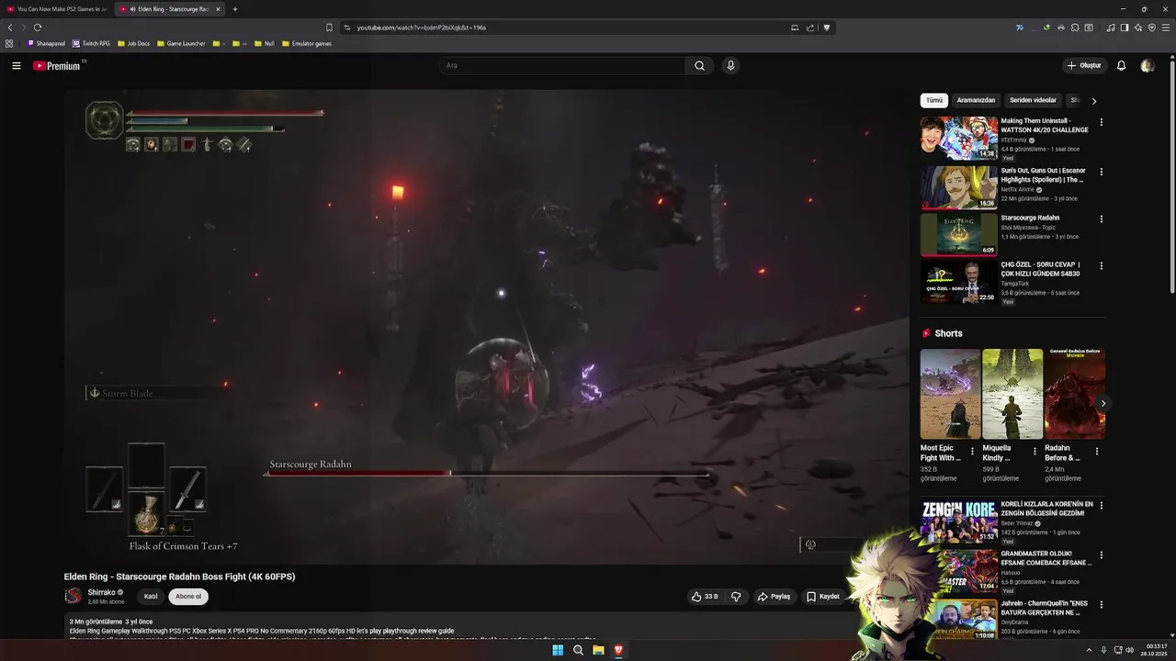Select the 'Aramanızdan' filter chip
Viewport: 1176px width, 661px height.
click(x=976, y=100)
